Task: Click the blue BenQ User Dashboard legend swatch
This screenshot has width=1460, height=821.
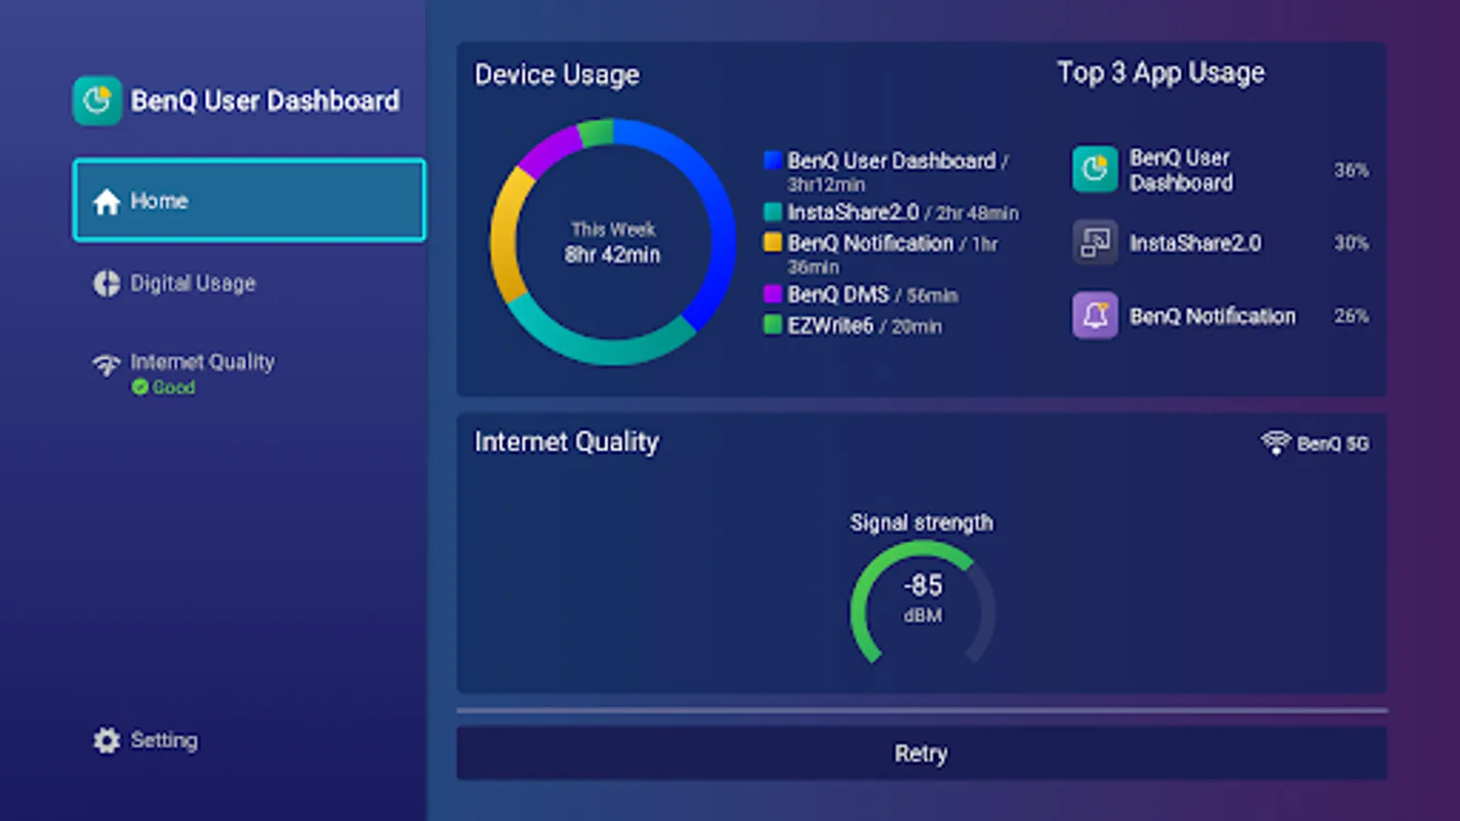Action: click(x=773, y=161)
